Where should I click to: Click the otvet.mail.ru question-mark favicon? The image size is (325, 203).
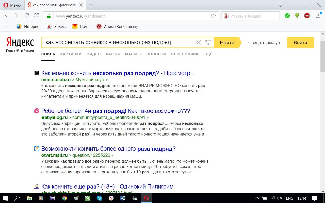pos(37,149)
